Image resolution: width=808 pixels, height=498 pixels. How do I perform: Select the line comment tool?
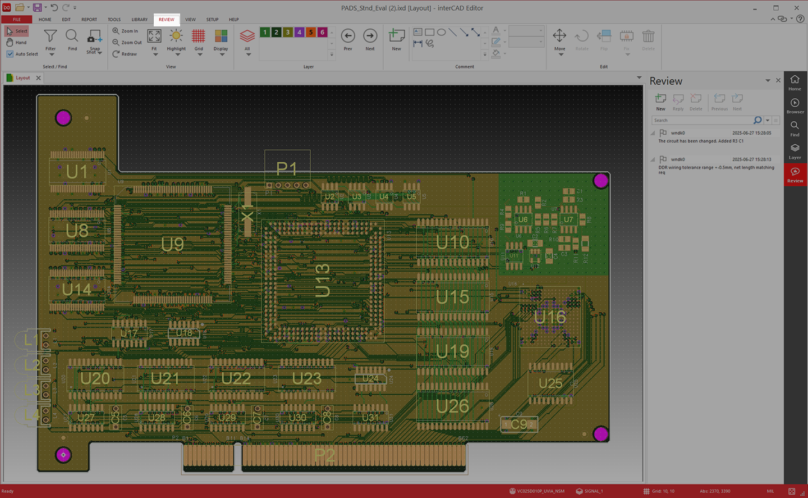(x=453, y=32)
